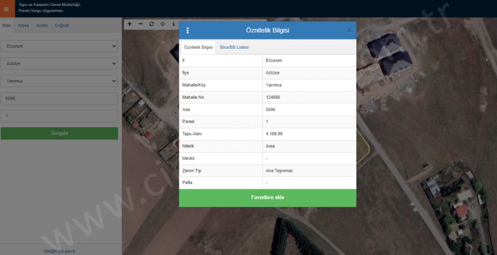The width and height of the screenshot is (497, 255).
Task: Zoom out with the minus icon
Action: (x=141, y=24)
